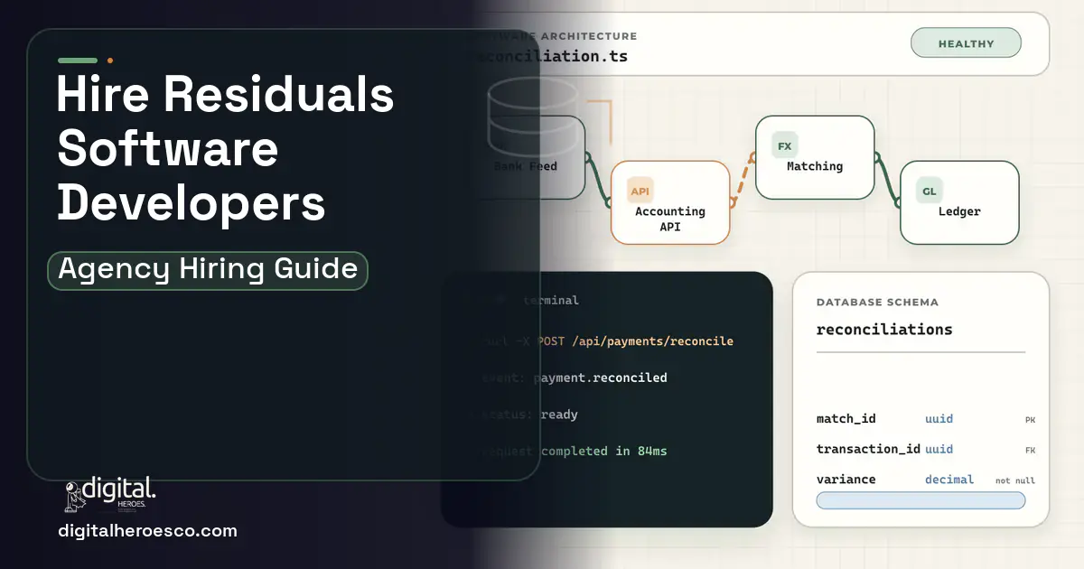Select the Ledger node label
Image resolution: width=1084 pixels, height=569 pixels.
959,211
